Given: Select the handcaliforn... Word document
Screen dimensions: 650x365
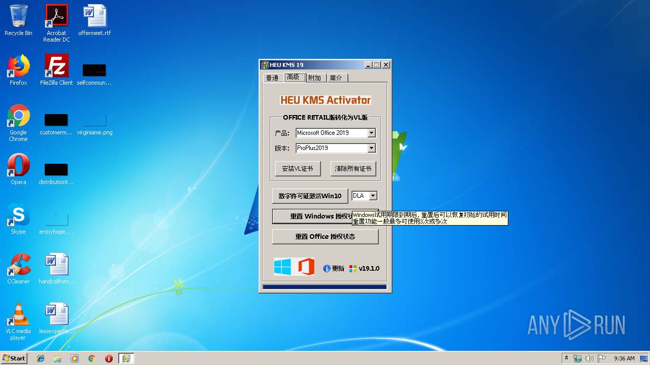Looking at the screenshot, I should tap(56, 269).
